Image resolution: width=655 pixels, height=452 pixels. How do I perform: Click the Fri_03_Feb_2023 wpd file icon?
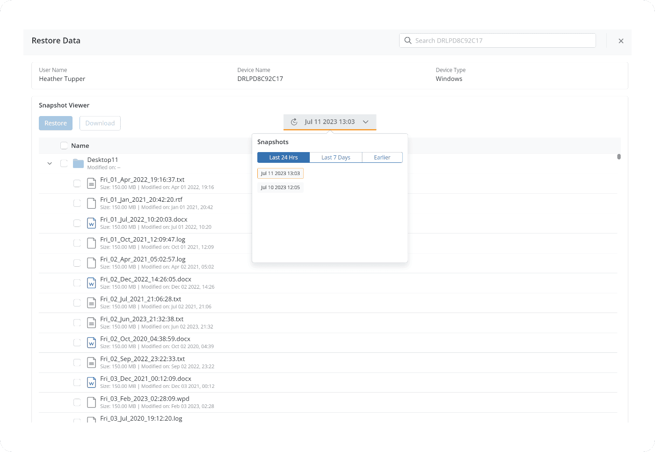92,402
